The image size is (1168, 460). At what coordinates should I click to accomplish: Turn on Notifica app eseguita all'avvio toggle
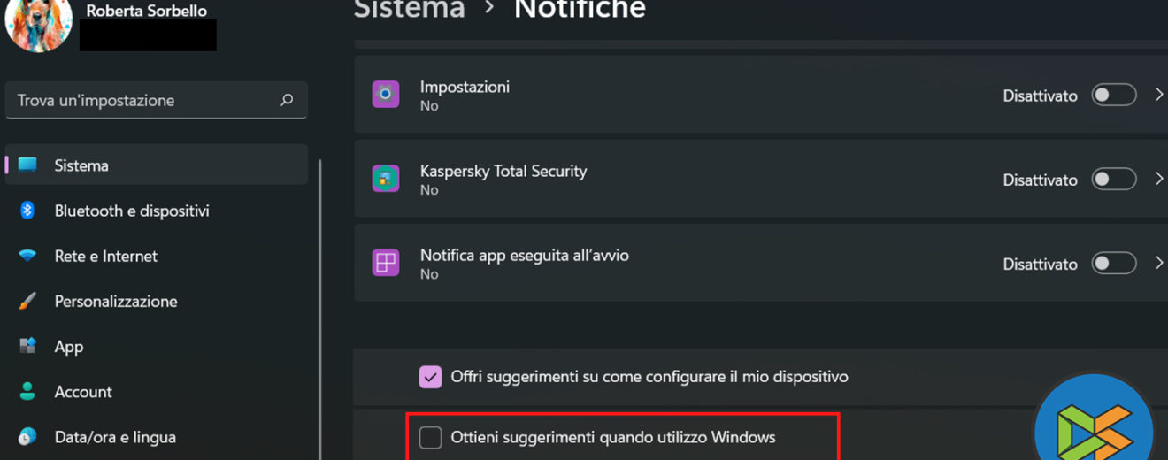[x=1113, y=263]
